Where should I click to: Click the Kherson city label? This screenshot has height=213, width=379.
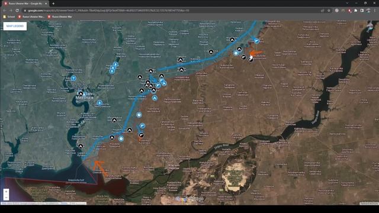pos(174,167)
